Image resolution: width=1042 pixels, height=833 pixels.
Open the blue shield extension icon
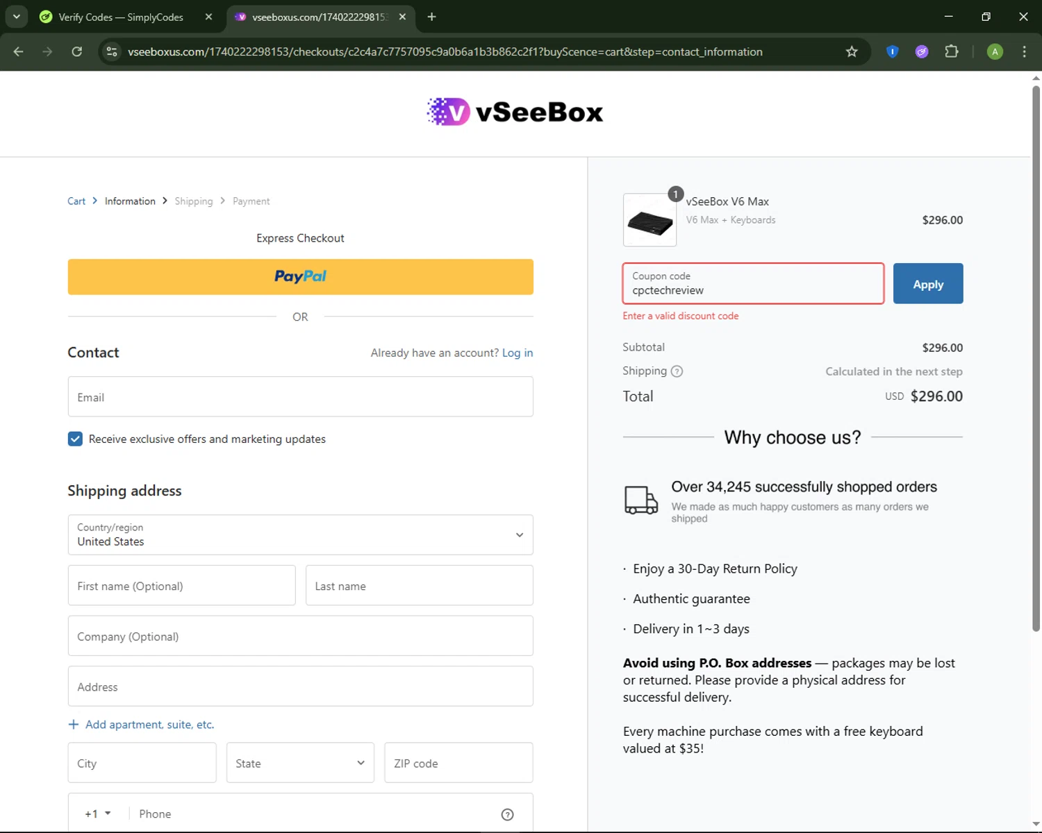click(893, 51)
